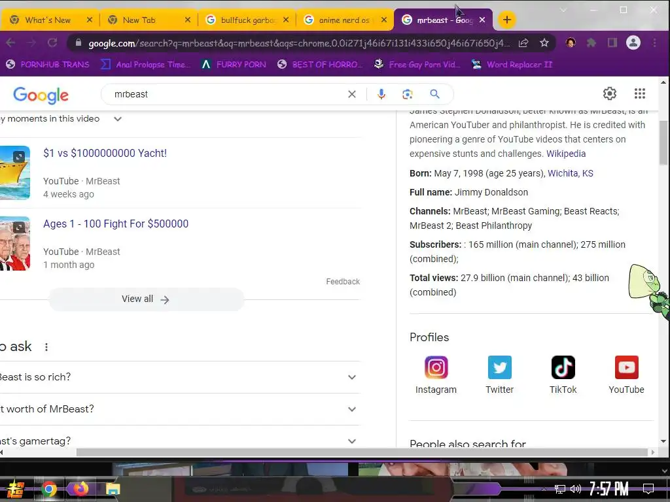This screenshot has height=502, width=670.
Task: Open People also ask options dots
Action: pos(46,347)
